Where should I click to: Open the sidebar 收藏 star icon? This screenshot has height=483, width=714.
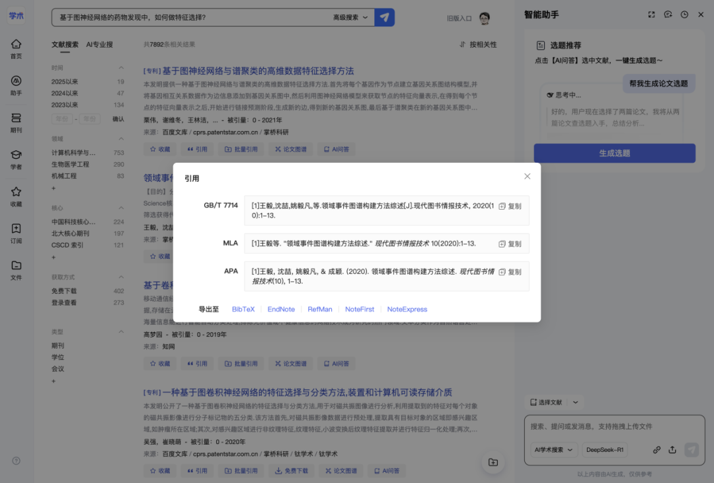(x=16, y=197)
